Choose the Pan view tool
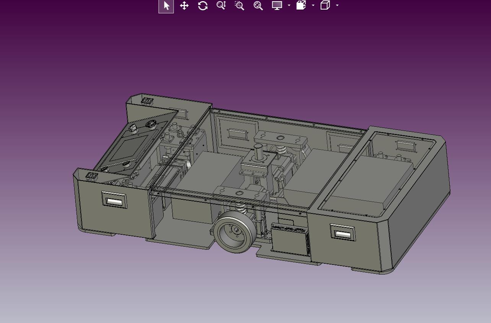This screenshot has width=491, height=323. (184, 6)
